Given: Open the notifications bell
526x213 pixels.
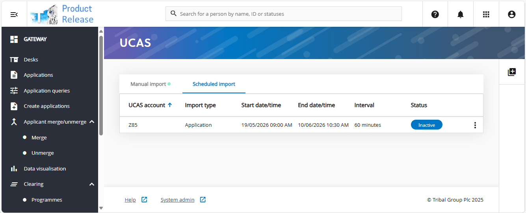Looking at the screenshot, I should [460, 14].
